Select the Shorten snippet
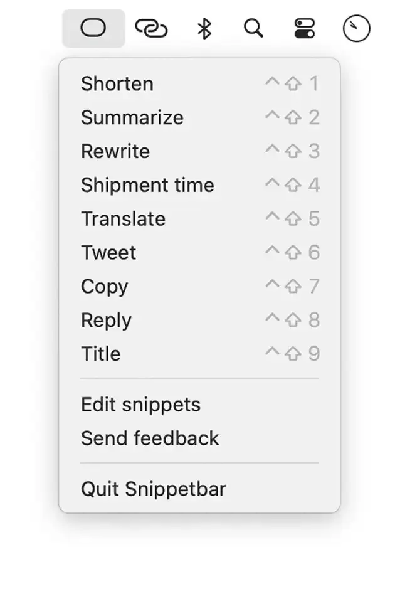Image resolution: width=395 pixels, height=589 pixels. click(x=117, y=83)
